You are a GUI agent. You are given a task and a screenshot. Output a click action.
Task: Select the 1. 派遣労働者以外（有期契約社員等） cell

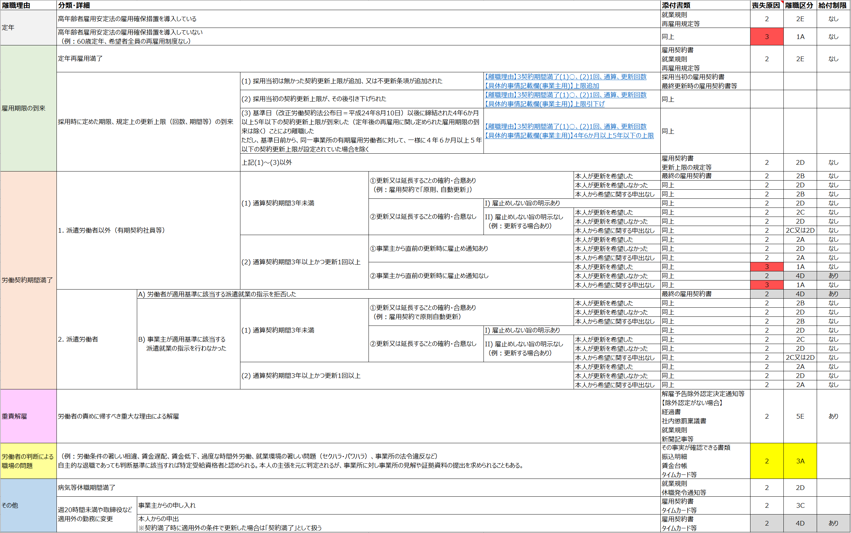point(148,231)
